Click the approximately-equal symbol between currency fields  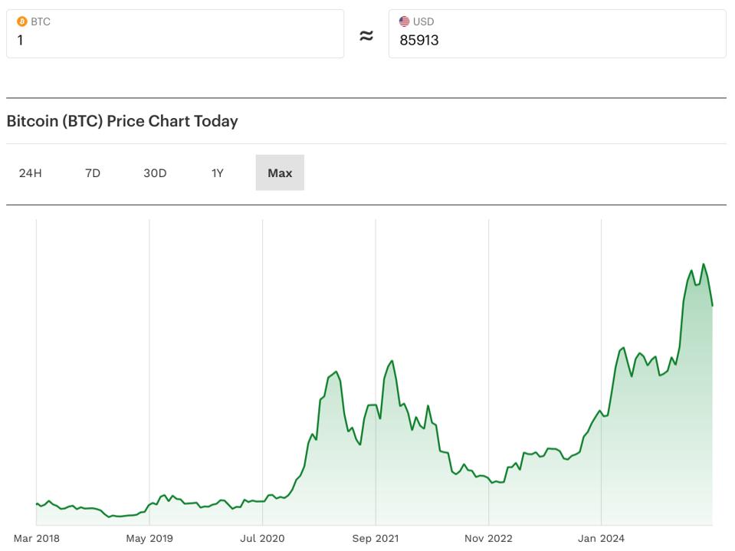point(366,35)
